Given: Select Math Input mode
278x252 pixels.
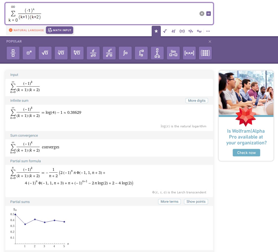Looking at the screenshot, I should coord(60,30).
